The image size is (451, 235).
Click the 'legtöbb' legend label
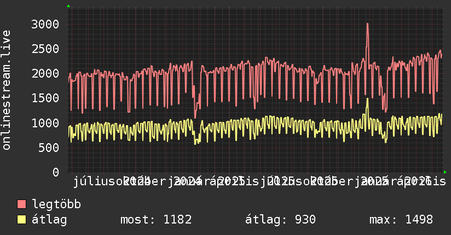click(x=56, y=204)
